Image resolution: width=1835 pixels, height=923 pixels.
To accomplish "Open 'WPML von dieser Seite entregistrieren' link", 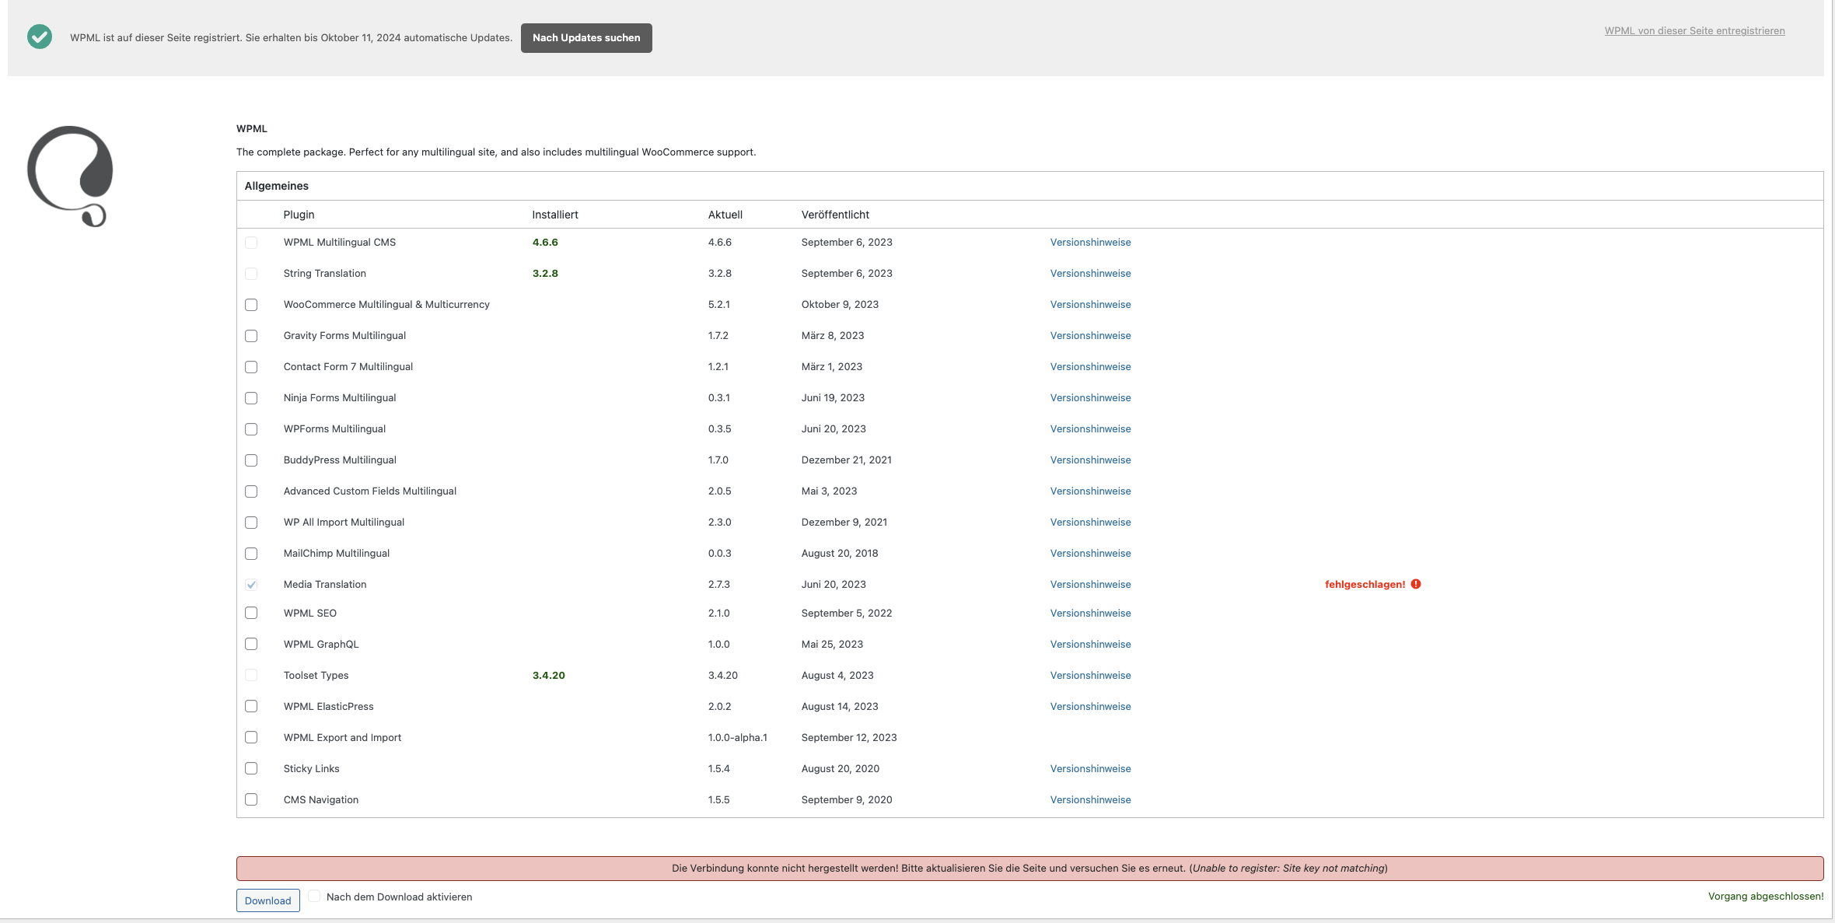I will [x=1694, y=31].
